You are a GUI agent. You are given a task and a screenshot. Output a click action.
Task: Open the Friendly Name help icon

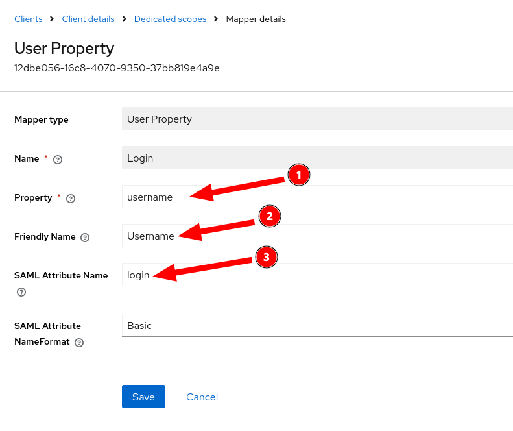point(85,238)
